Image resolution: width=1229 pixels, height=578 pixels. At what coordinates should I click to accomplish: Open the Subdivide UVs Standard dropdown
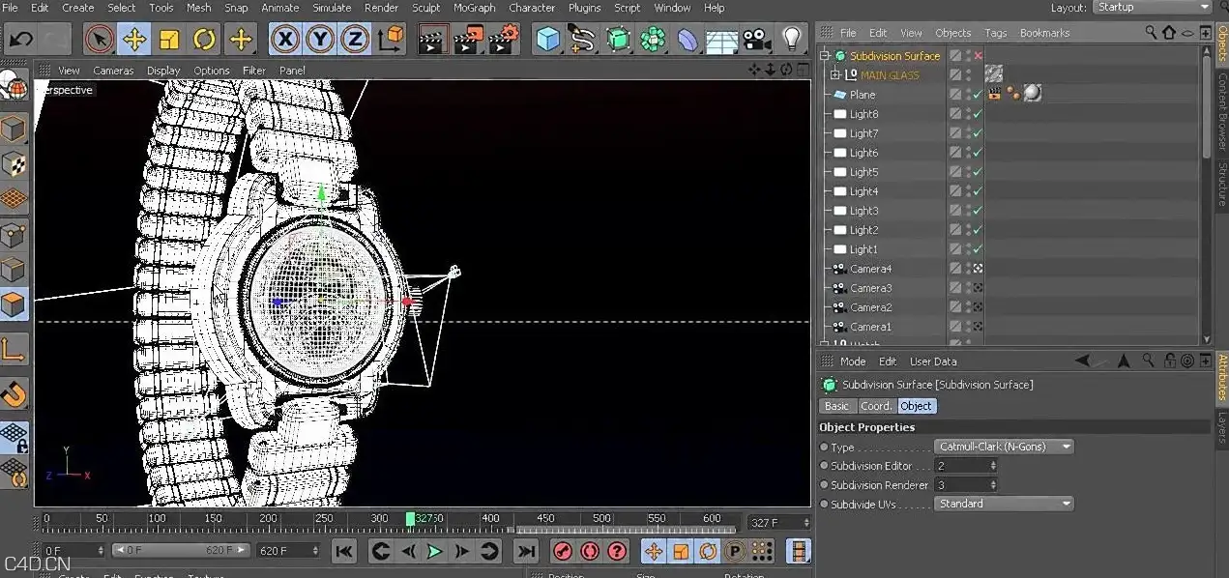coord(1005,504)
